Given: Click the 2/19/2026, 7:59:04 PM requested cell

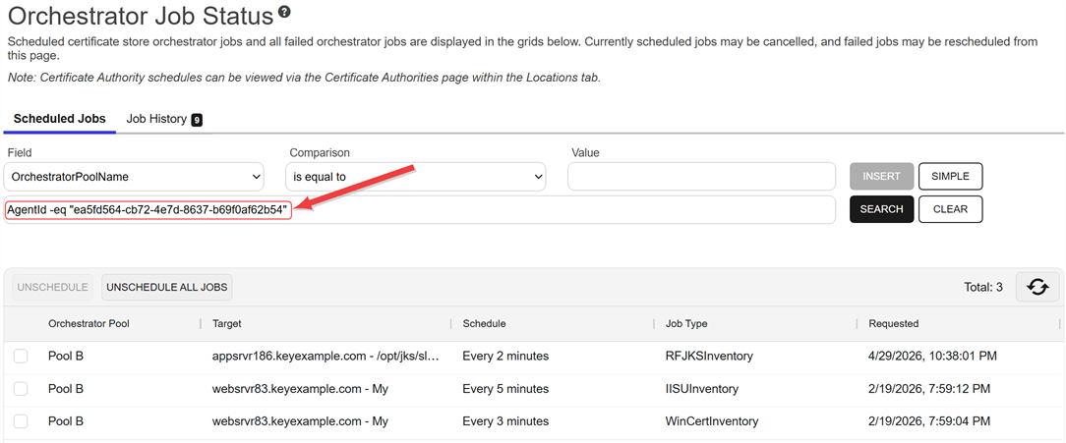Looking at the screenshot, I should (929, 421).
